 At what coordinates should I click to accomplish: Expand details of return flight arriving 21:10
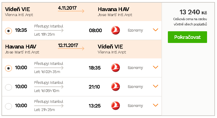pyautogui.click(x=156, y=86)
